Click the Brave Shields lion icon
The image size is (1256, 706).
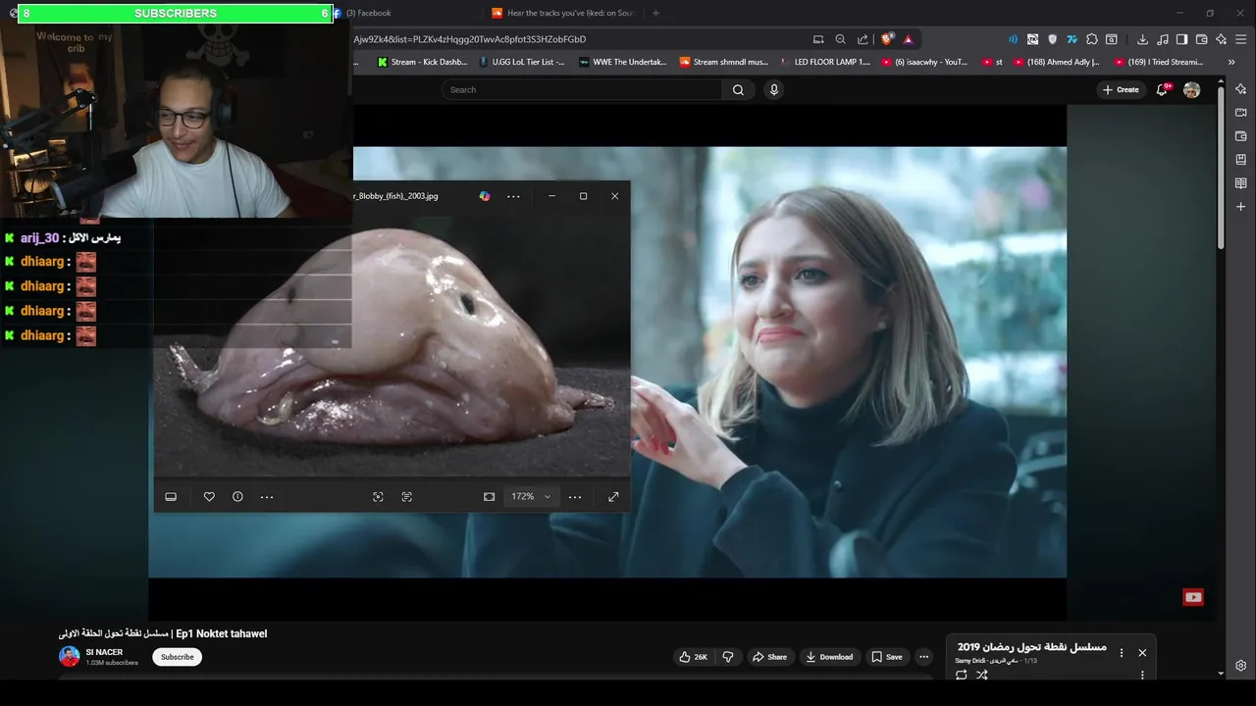pos(887,39)
